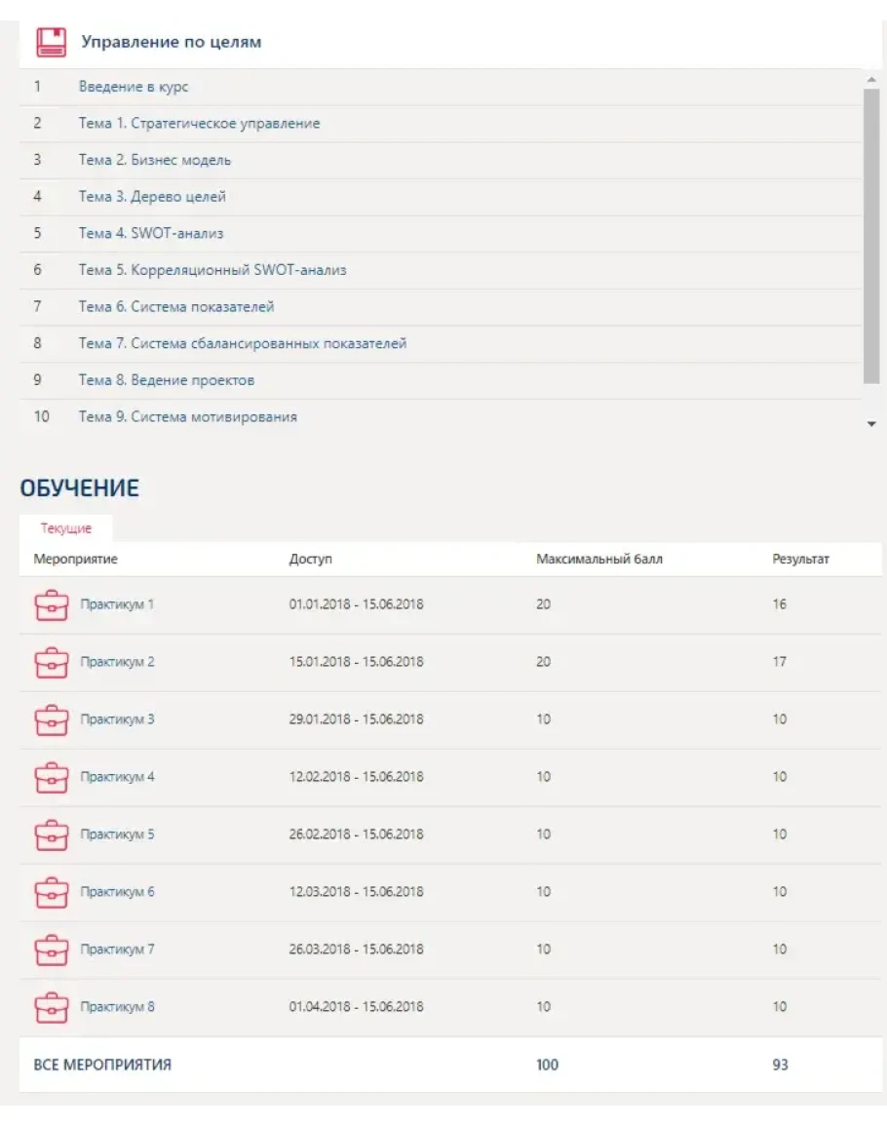
Task: Click the briefcase icon for Практикум 3
Action: [51, 720]
